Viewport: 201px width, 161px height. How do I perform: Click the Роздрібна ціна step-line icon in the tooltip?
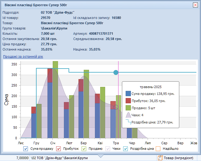pos(128,122)
